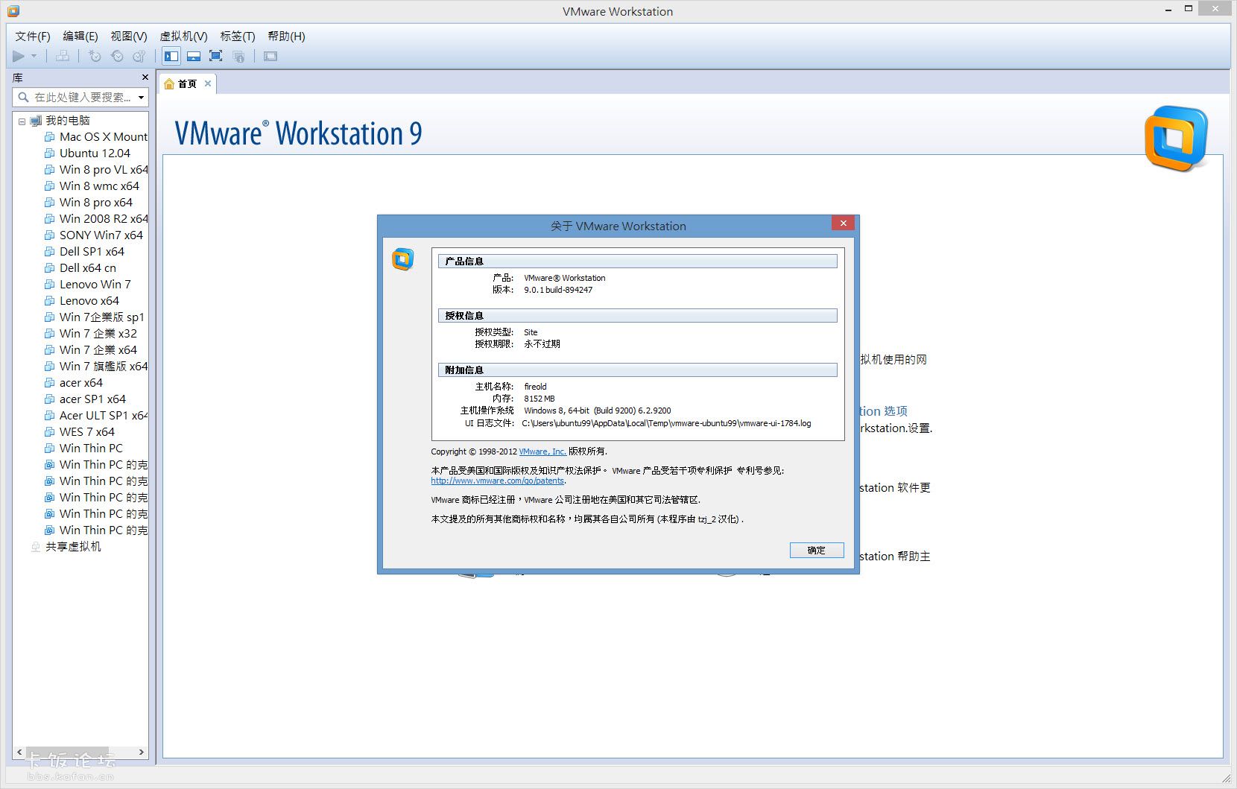The image size is (1237, 789).
Task: Select Dell x64 cn virtual machine
Action: click(x=88, y=267)
